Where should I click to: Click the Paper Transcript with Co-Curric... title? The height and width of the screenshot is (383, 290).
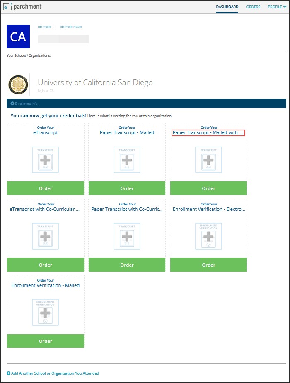[127, 209]
